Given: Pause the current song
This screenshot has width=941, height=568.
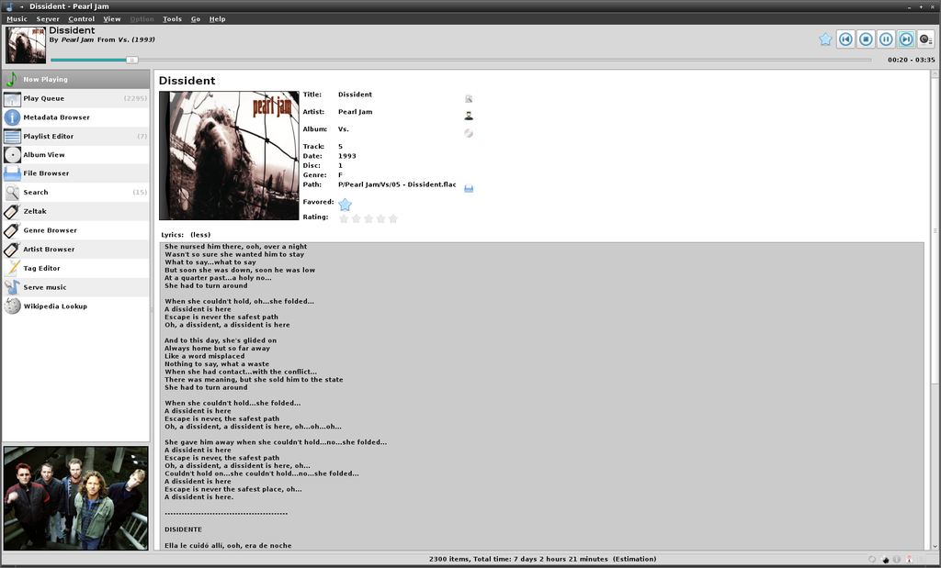Looking at the screenshot, I should pyautogui.click(x=886, y=39).
